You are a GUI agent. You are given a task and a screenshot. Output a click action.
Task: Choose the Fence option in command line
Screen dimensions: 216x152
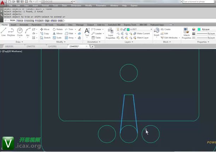point(20,21)
